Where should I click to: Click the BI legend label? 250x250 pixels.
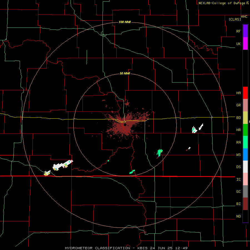(x=238, y=204)
